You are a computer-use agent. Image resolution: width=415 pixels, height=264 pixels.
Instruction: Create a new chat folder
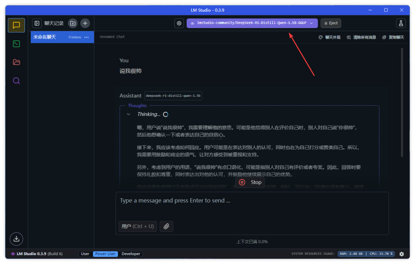[73, 23]
